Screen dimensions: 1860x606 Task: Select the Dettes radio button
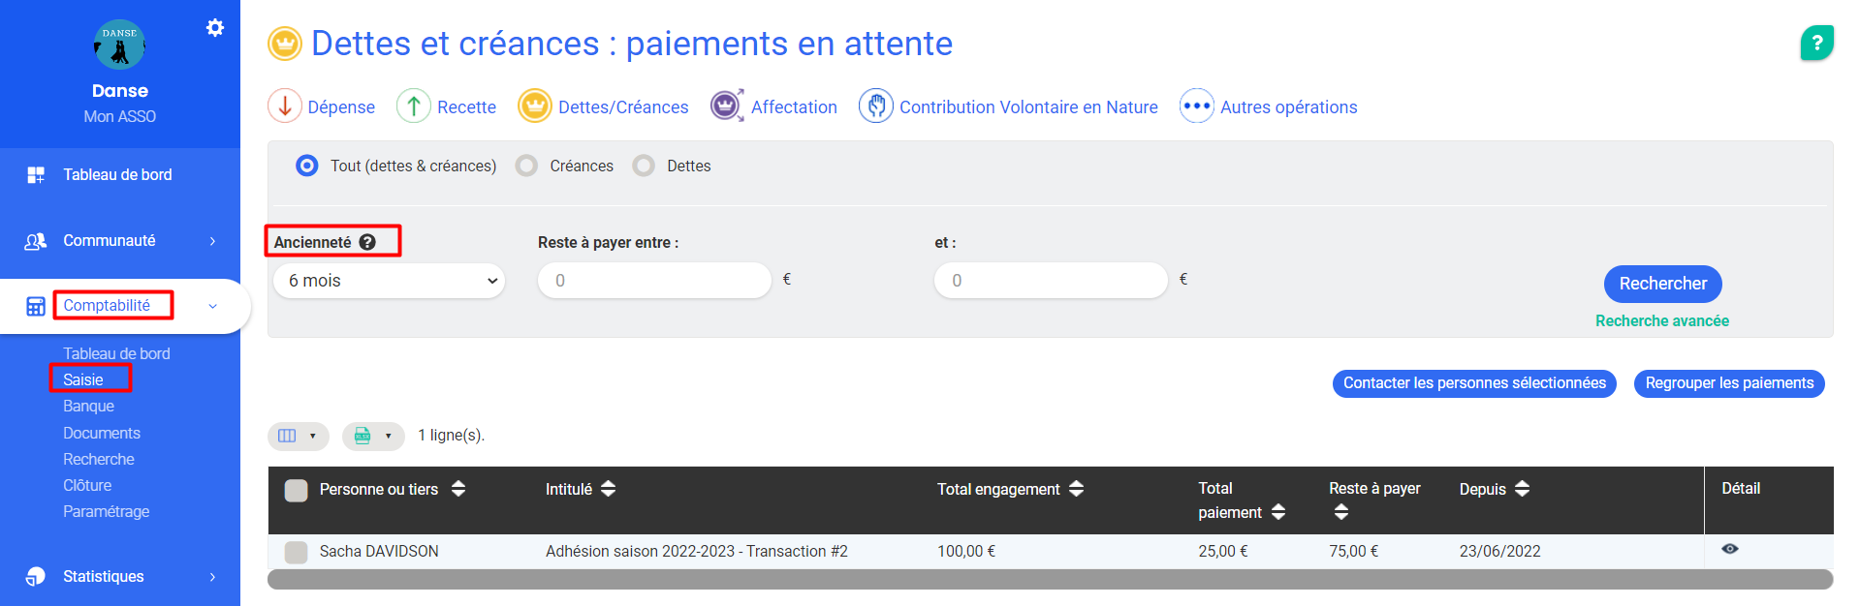[644, 166]
